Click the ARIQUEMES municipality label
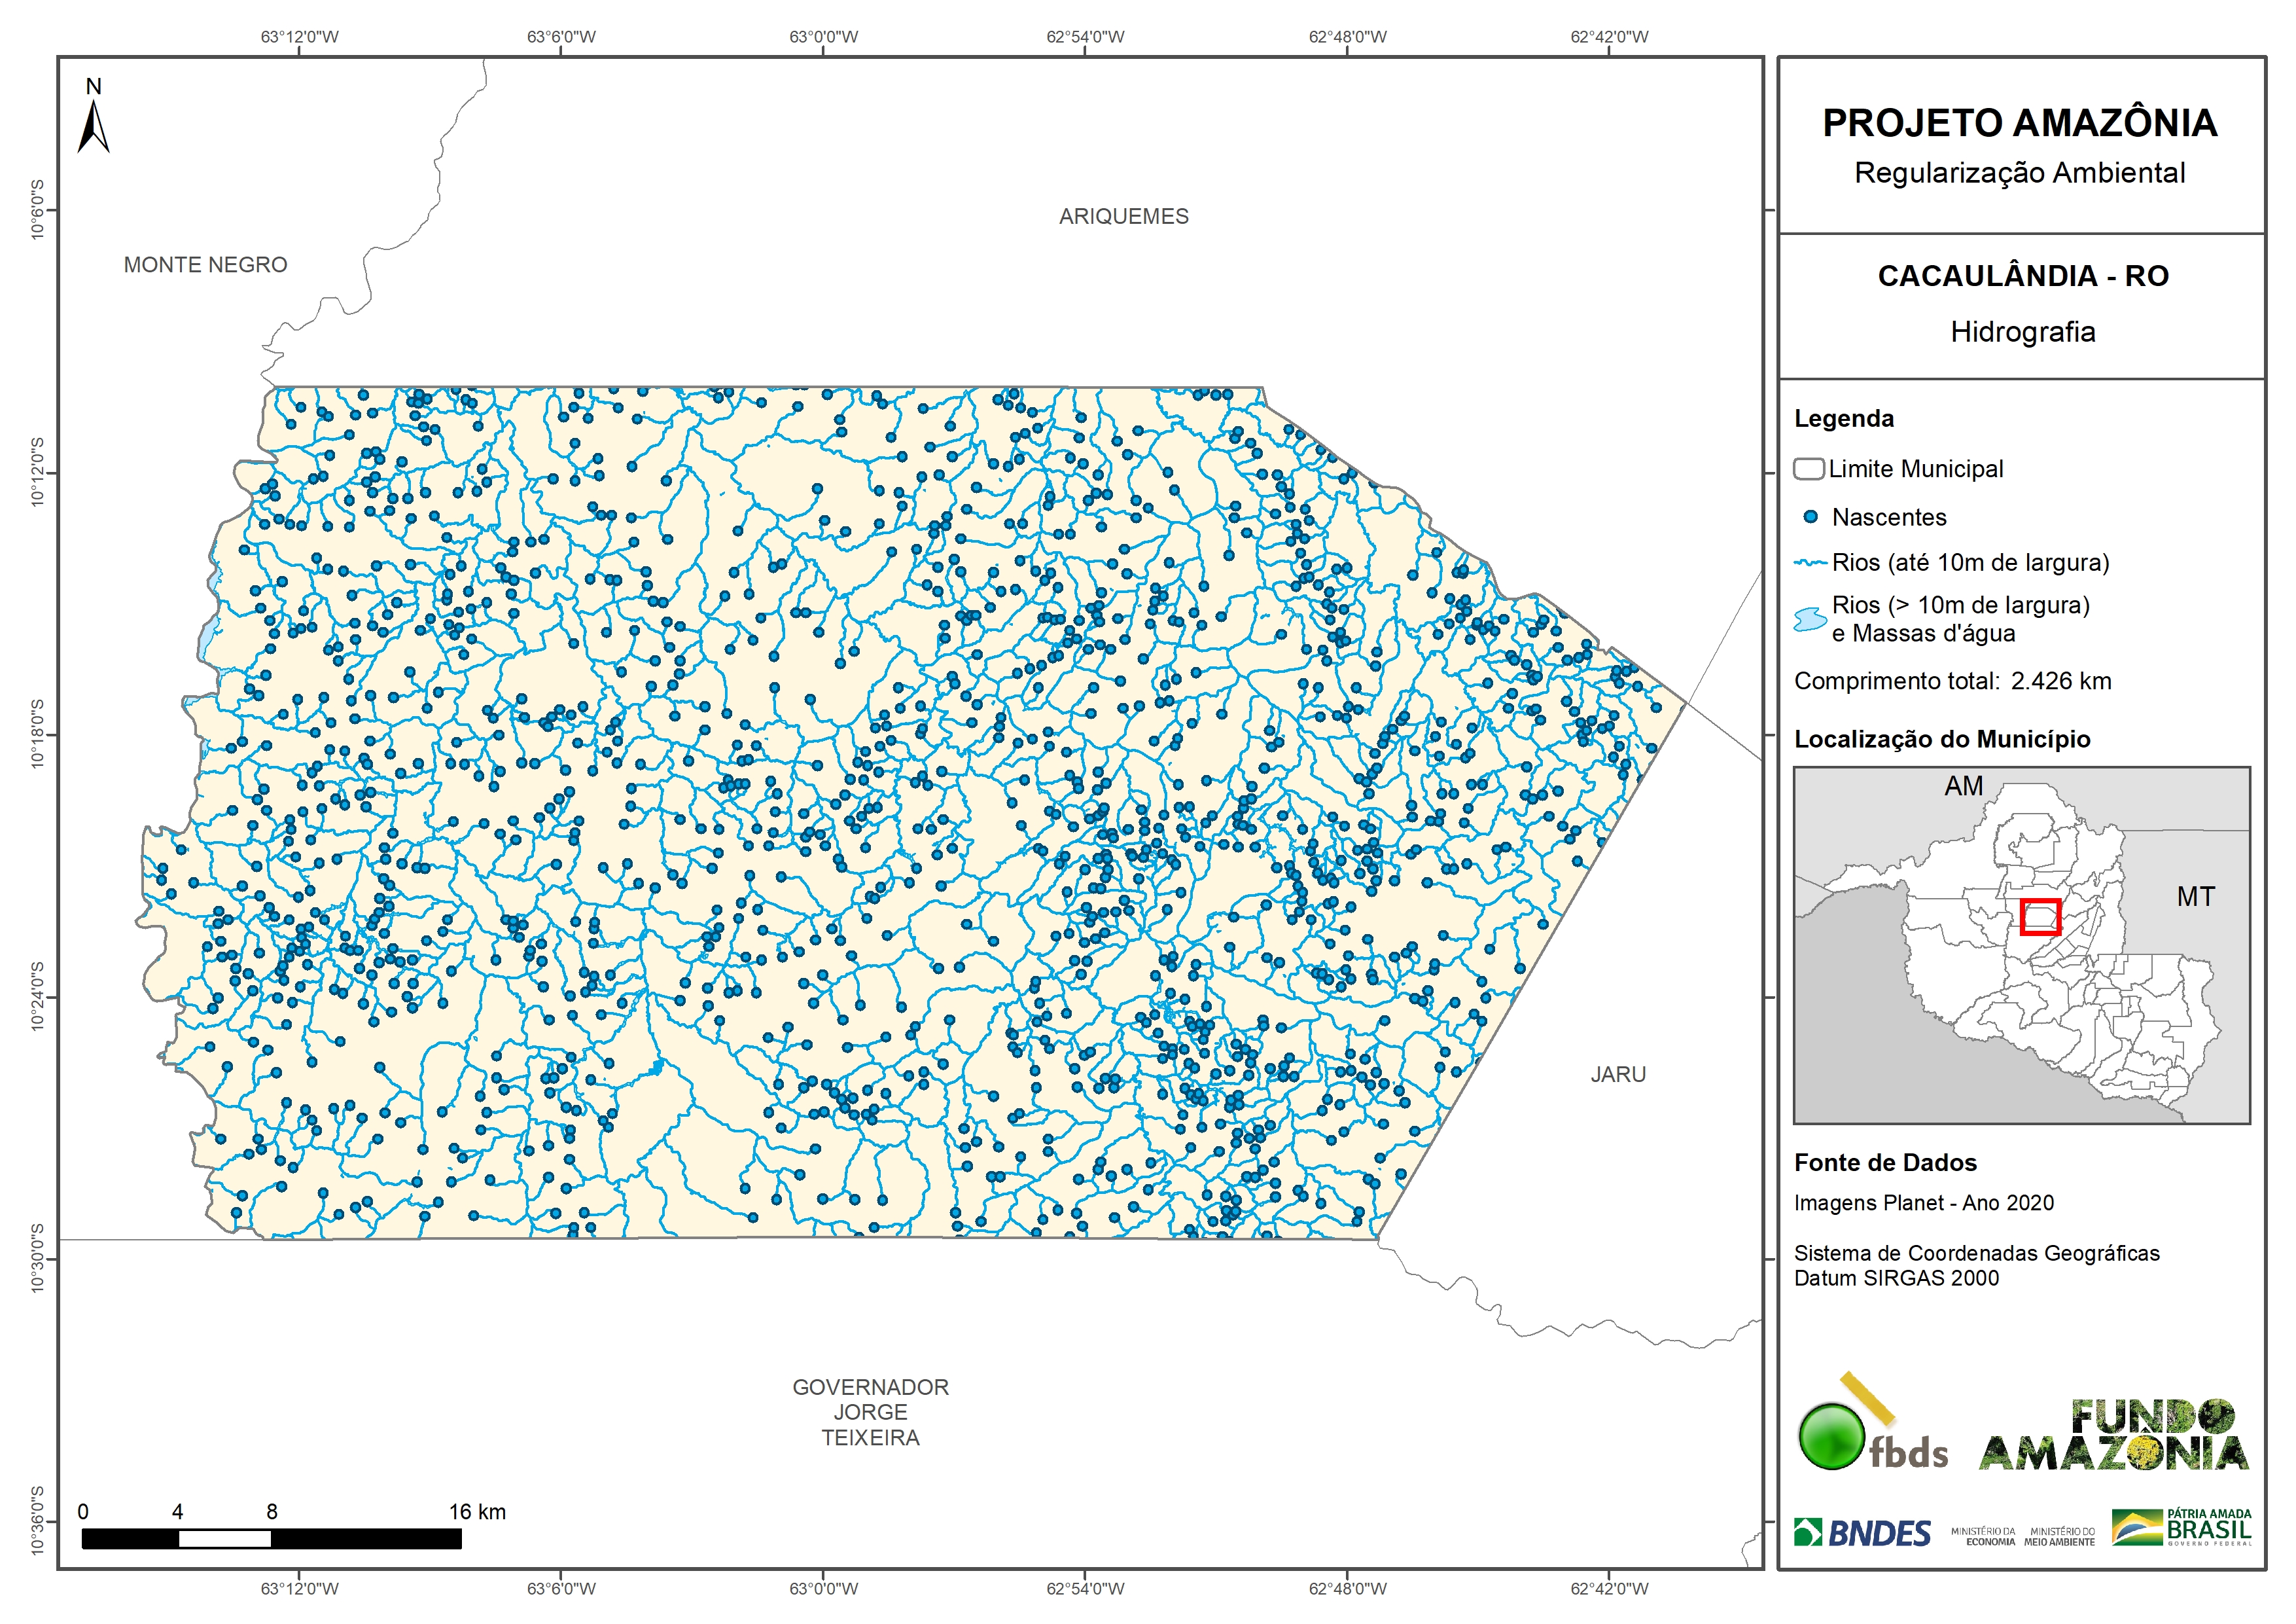Screen dimensions: 2296x1624 [x=1123, y=217]
